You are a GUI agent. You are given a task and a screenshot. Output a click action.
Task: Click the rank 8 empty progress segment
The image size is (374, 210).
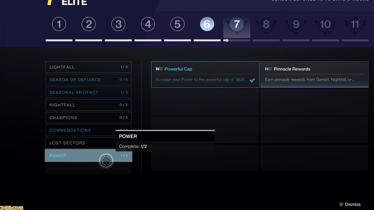[266, 40]
